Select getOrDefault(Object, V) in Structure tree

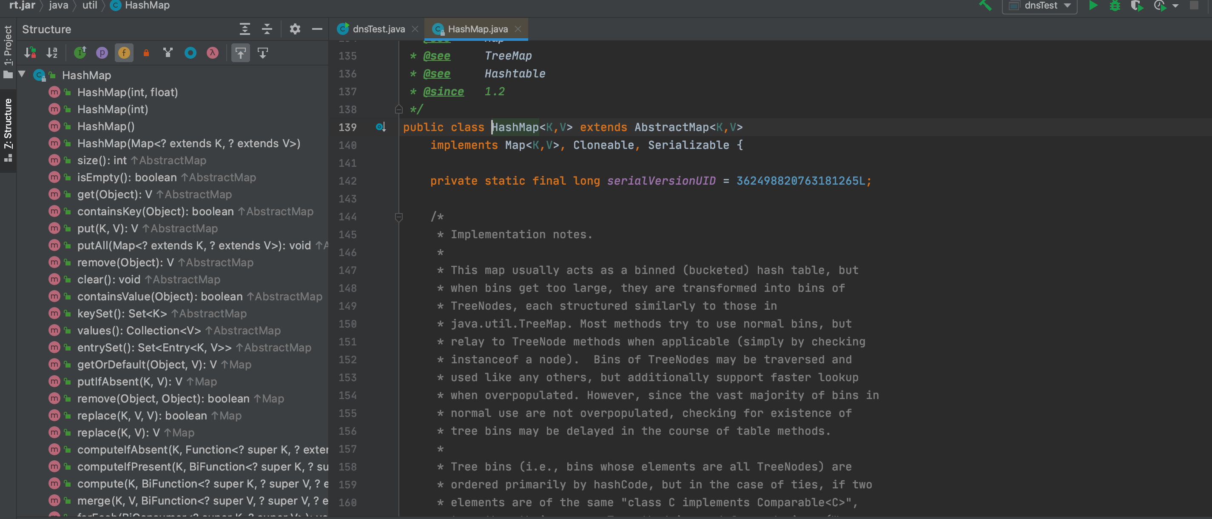[164, 365]
